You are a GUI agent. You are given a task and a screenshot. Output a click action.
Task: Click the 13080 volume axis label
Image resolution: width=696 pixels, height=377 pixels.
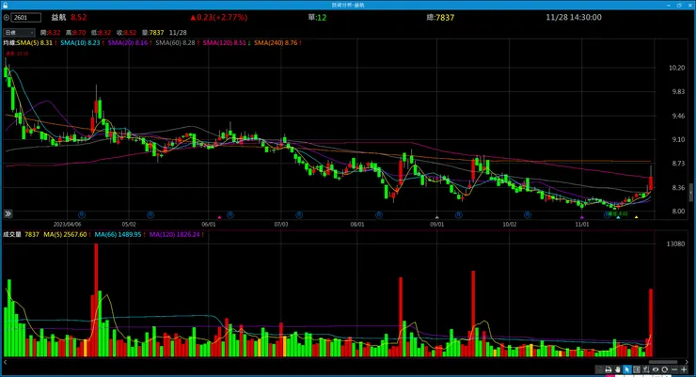point(675,243)
